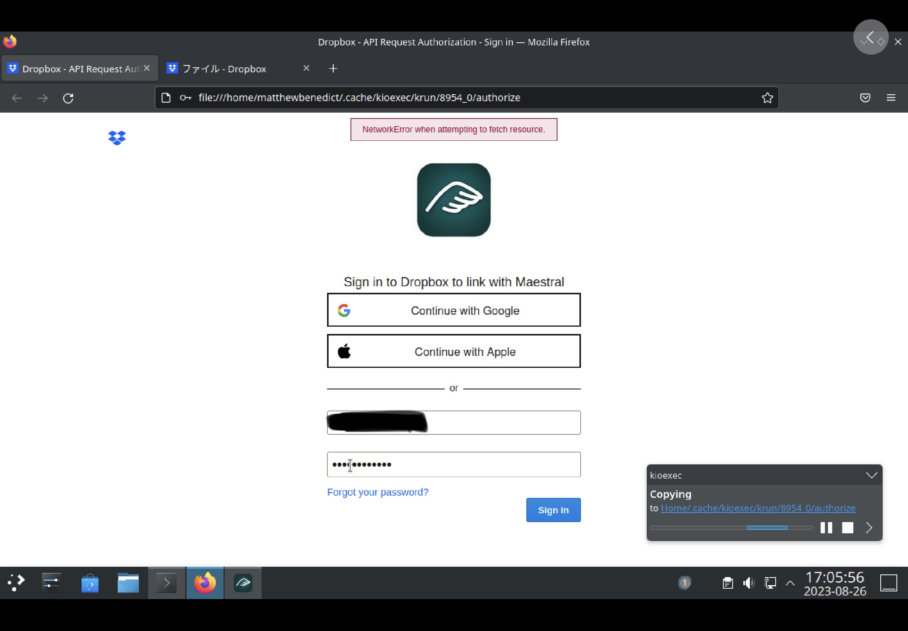The height and width of the screenshot is (631, 908).
Task: Show hidden system tray icons
Action: point(790,583)
